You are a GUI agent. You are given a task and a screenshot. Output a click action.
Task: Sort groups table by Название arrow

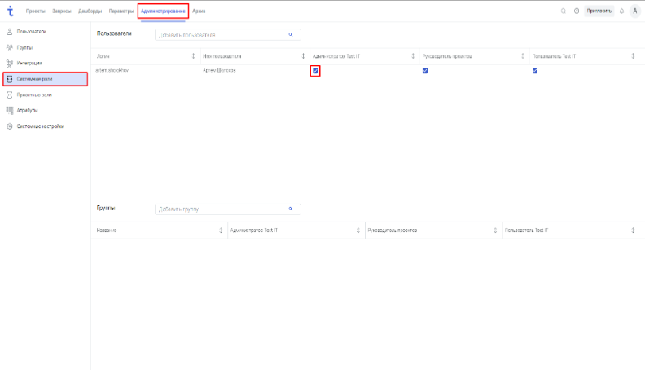221,231
